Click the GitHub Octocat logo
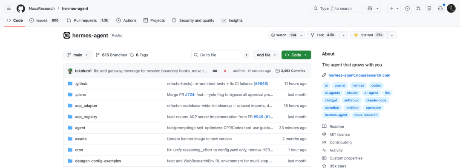The height and width of the screenshot is (168, 460). [x=21, y=8]
